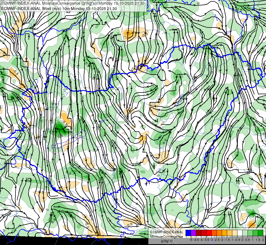Select the bright red swatch between -3.5 and -3
Screen dimensions: 266x245
click(x=209, y=233)
